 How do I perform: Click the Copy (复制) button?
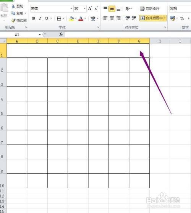(17, 13)
